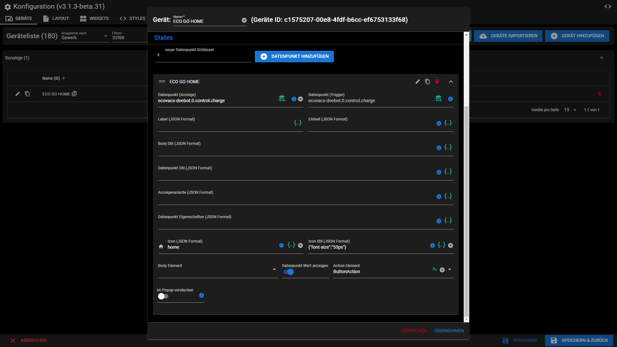Switch to the LAYOUT tab
This screenshot has height=347, width=617.
pyautogui.click(x=56, y=18)
